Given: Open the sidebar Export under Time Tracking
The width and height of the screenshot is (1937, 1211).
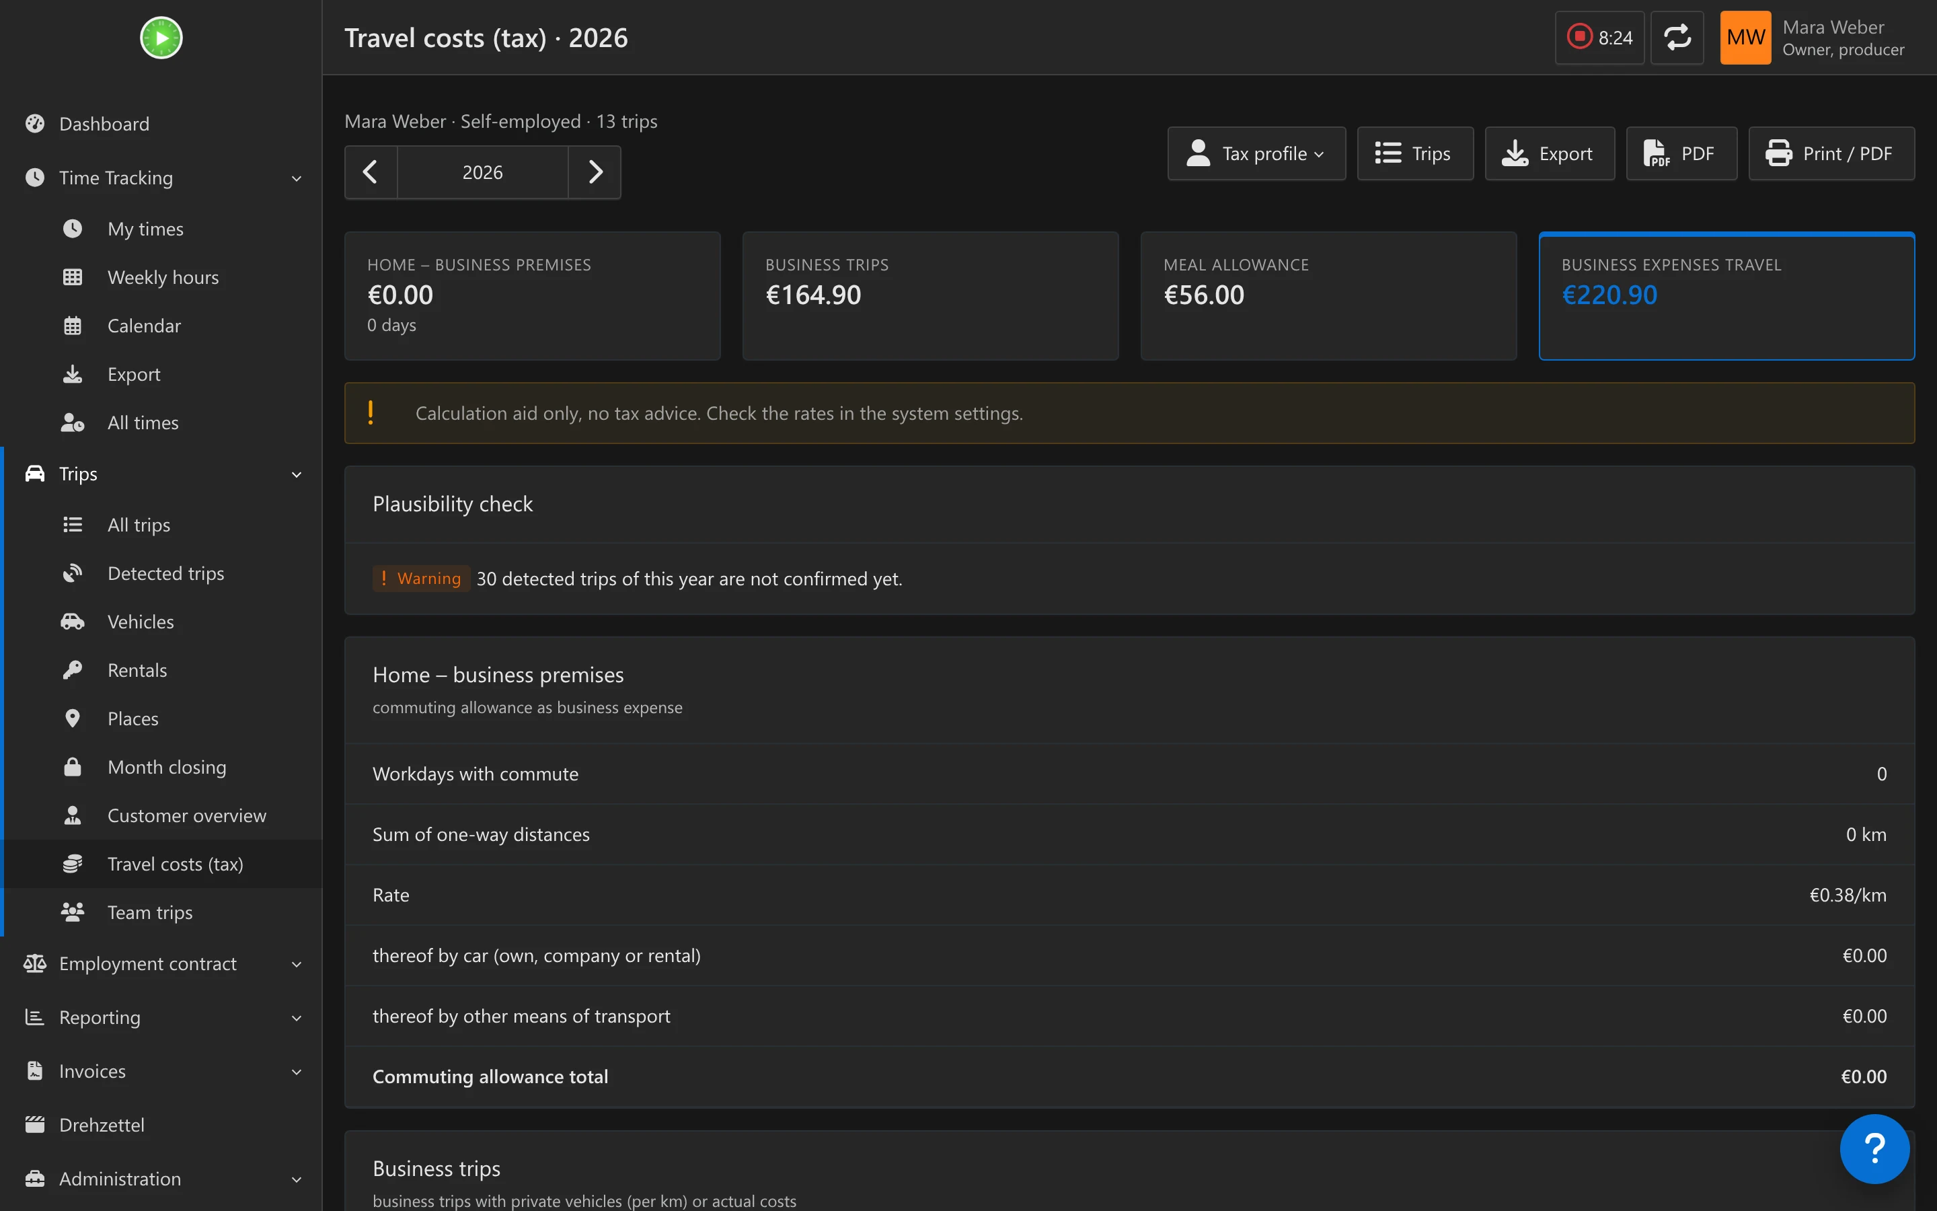Looking at the screenshot, I should (161, 374).
